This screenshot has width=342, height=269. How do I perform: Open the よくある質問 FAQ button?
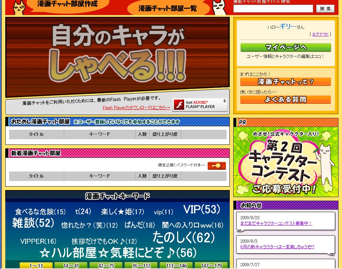(286, 100)
